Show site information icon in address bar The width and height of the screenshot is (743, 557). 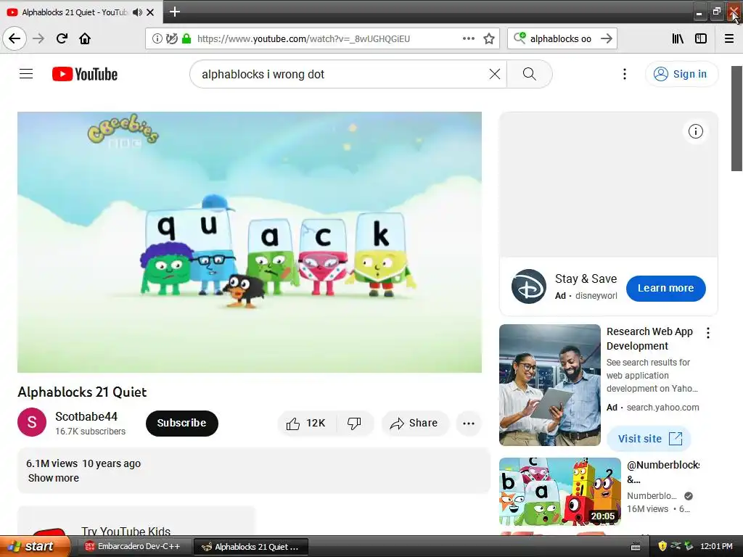157,38
